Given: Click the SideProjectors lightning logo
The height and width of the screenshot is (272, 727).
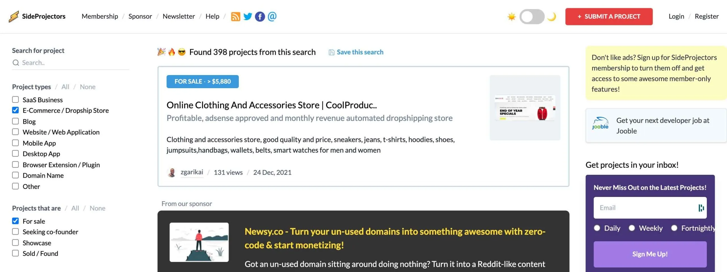Looking at the screenshot, I should coord(14,16).
